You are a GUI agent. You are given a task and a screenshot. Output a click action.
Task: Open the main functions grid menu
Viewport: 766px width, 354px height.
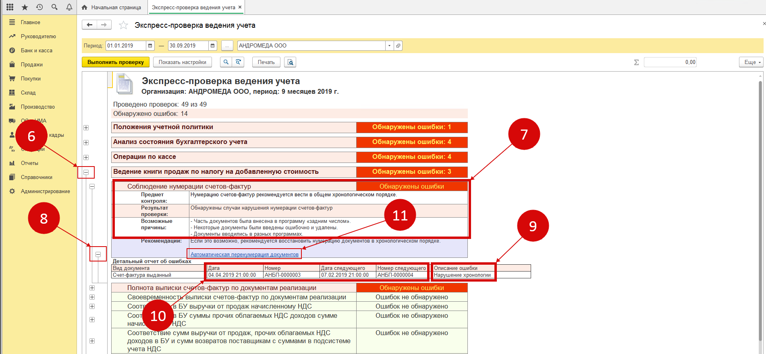pos(10,7)
